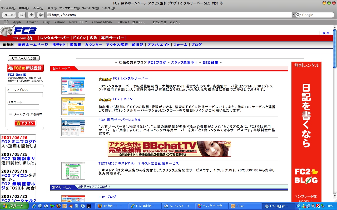The width and height of the screenshot is (337, 210).
Task: Open the Apple bookmark
Action: pos(17,22)
